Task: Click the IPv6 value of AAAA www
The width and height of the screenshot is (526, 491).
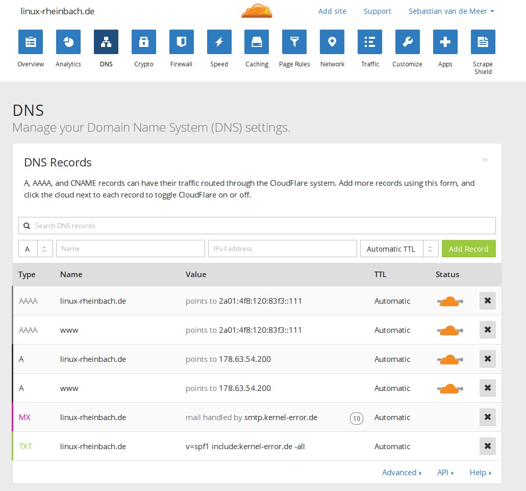Action: 260,330
